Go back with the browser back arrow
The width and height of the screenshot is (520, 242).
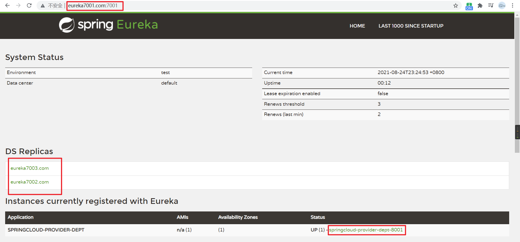8,5
